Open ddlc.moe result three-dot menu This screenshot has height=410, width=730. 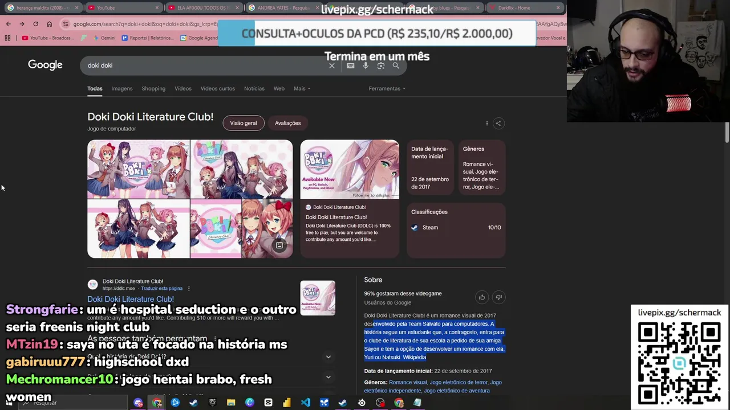click(189, 288)
